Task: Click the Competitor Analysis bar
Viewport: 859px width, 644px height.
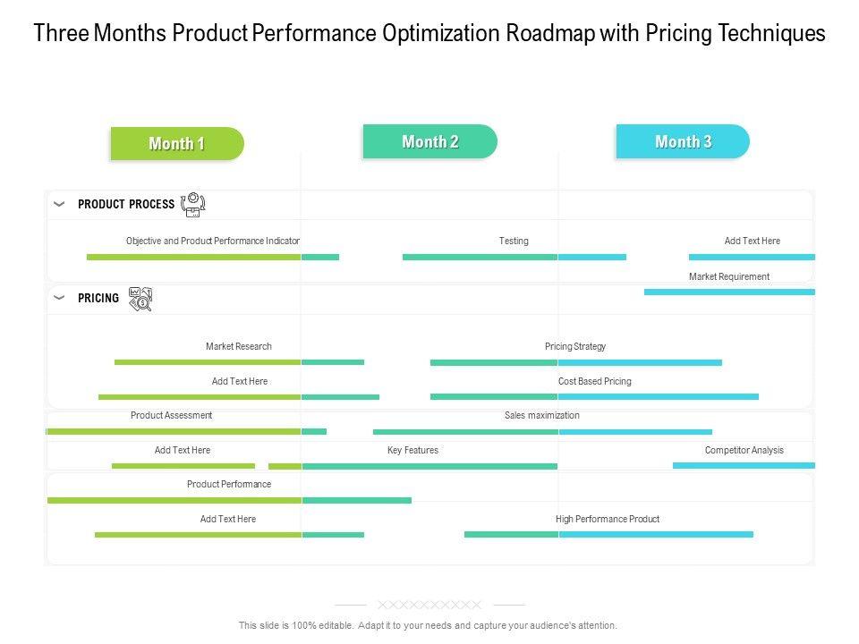Action: coord(744,465)
